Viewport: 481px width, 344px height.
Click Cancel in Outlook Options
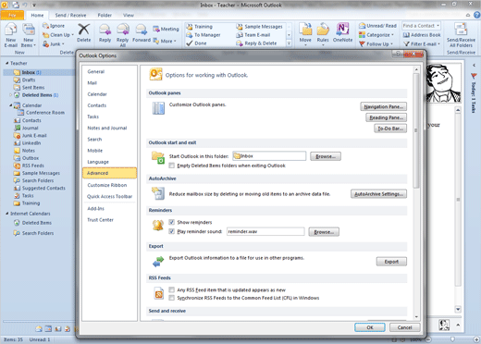click(x=404, y=327)
